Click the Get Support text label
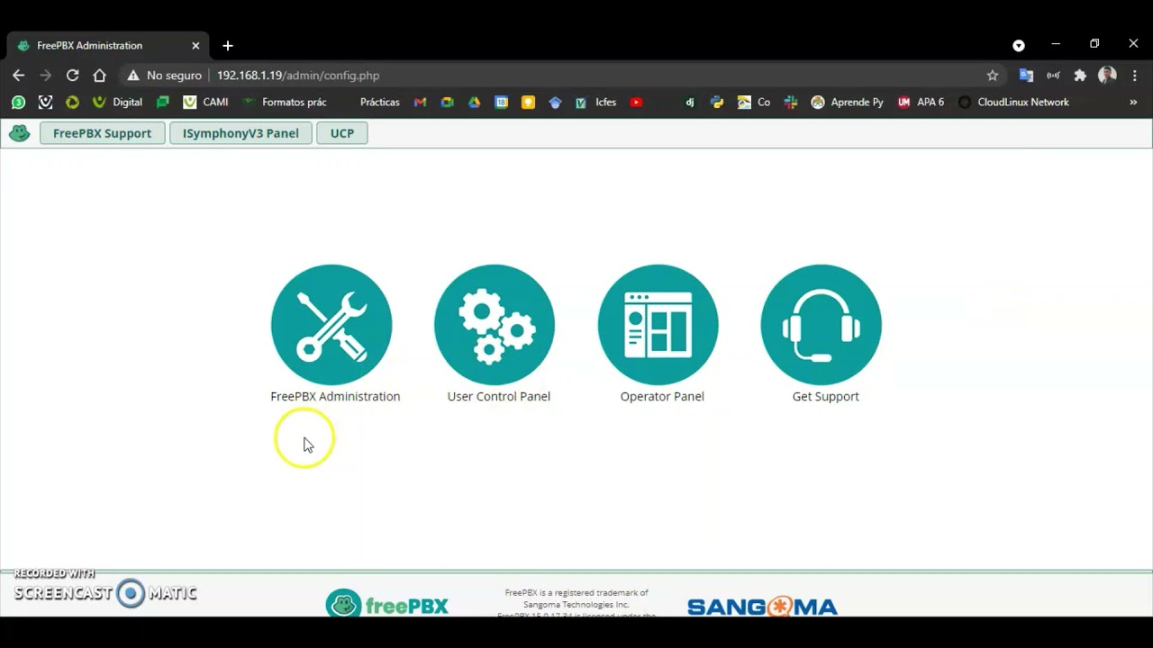1153x648 pixels. (825, 396)
